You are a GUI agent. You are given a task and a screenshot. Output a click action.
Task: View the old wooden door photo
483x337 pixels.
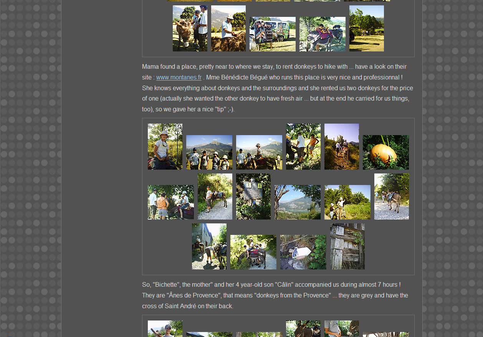point(347,246)
